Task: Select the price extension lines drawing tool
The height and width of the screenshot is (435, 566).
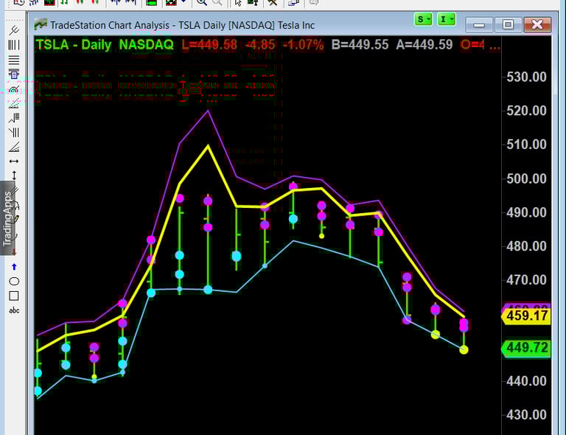Action: (14, 118)
